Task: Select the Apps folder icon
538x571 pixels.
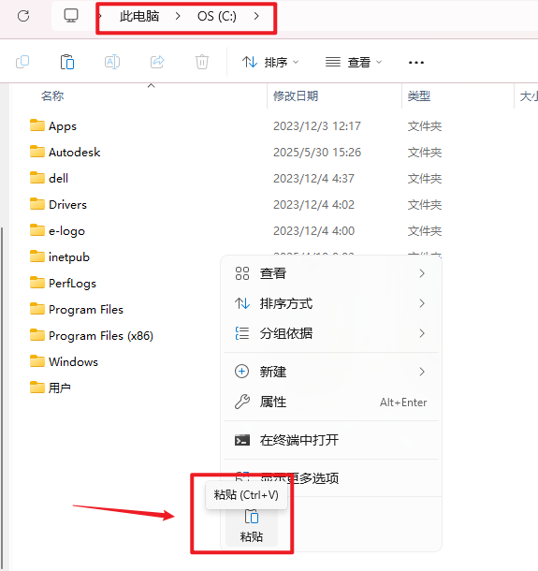Action: pos(37,124)
